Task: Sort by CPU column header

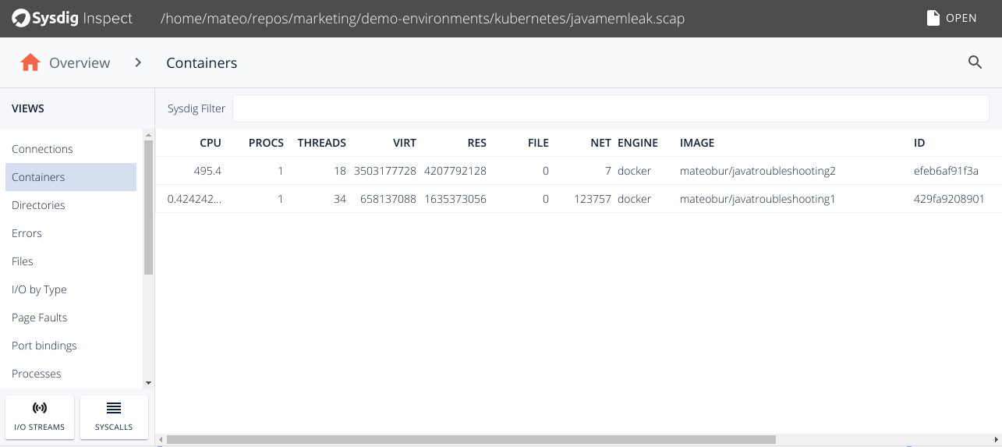Action: pos(211,143)
